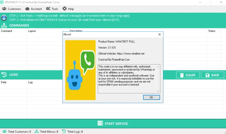Viewport: 226px width, 134px height.
Task: Click the Help lifebuoy icon
Action: tap(65, 8)
